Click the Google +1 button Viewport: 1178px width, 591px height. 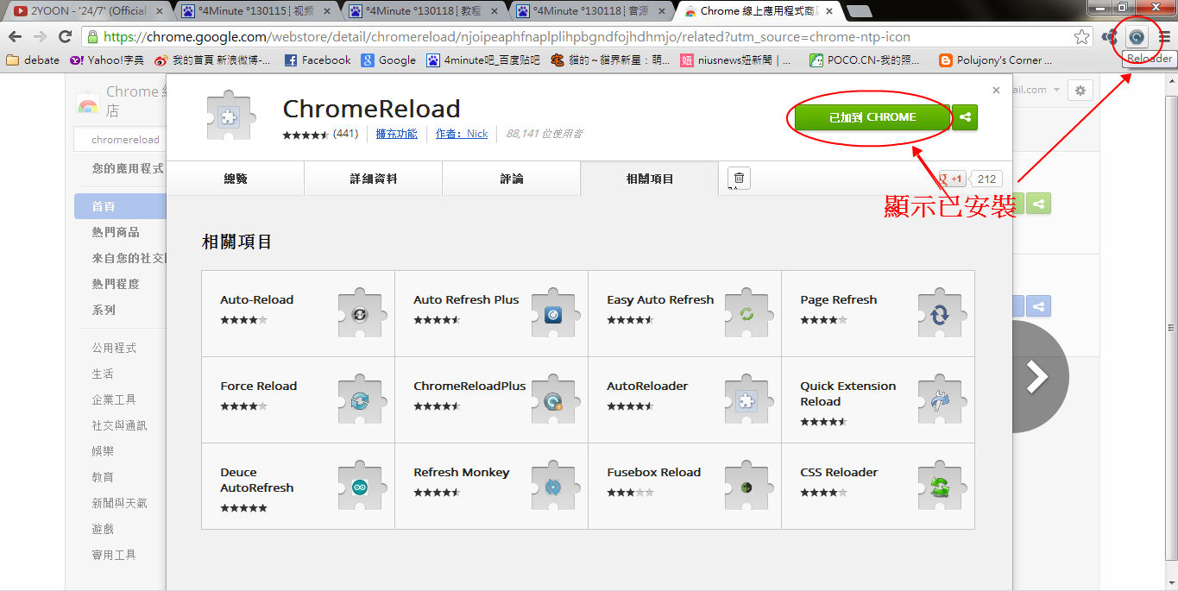click(x=953, y=179)
